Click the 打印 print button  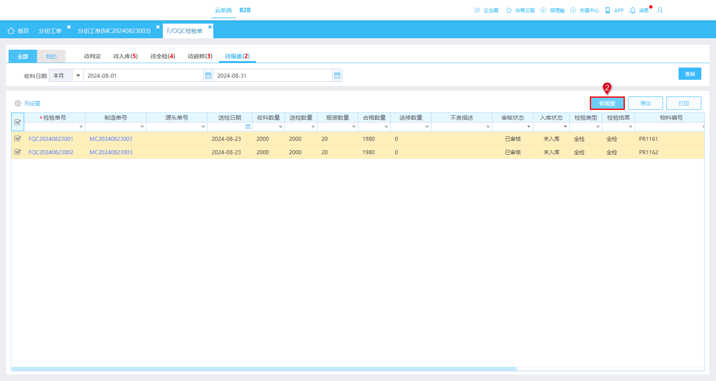click(684, 103)
